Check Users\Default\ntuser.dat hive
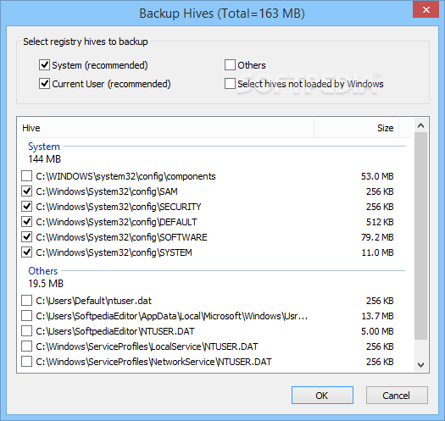Image resolution: width=445 pixels, height=421 pixels. point(26,301)
